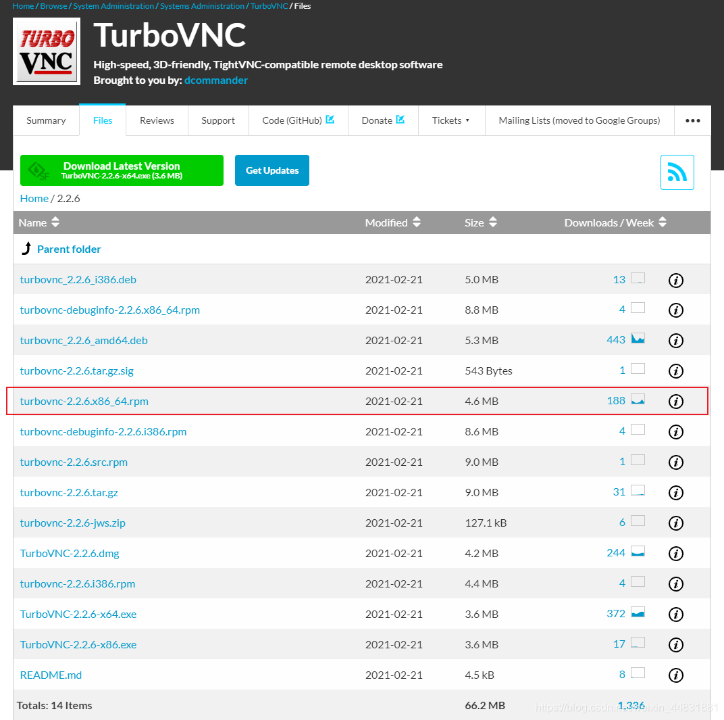This screenshot has width=724, height=720.
Task: Click Download Latest Version button
Action: pos(122,170)
